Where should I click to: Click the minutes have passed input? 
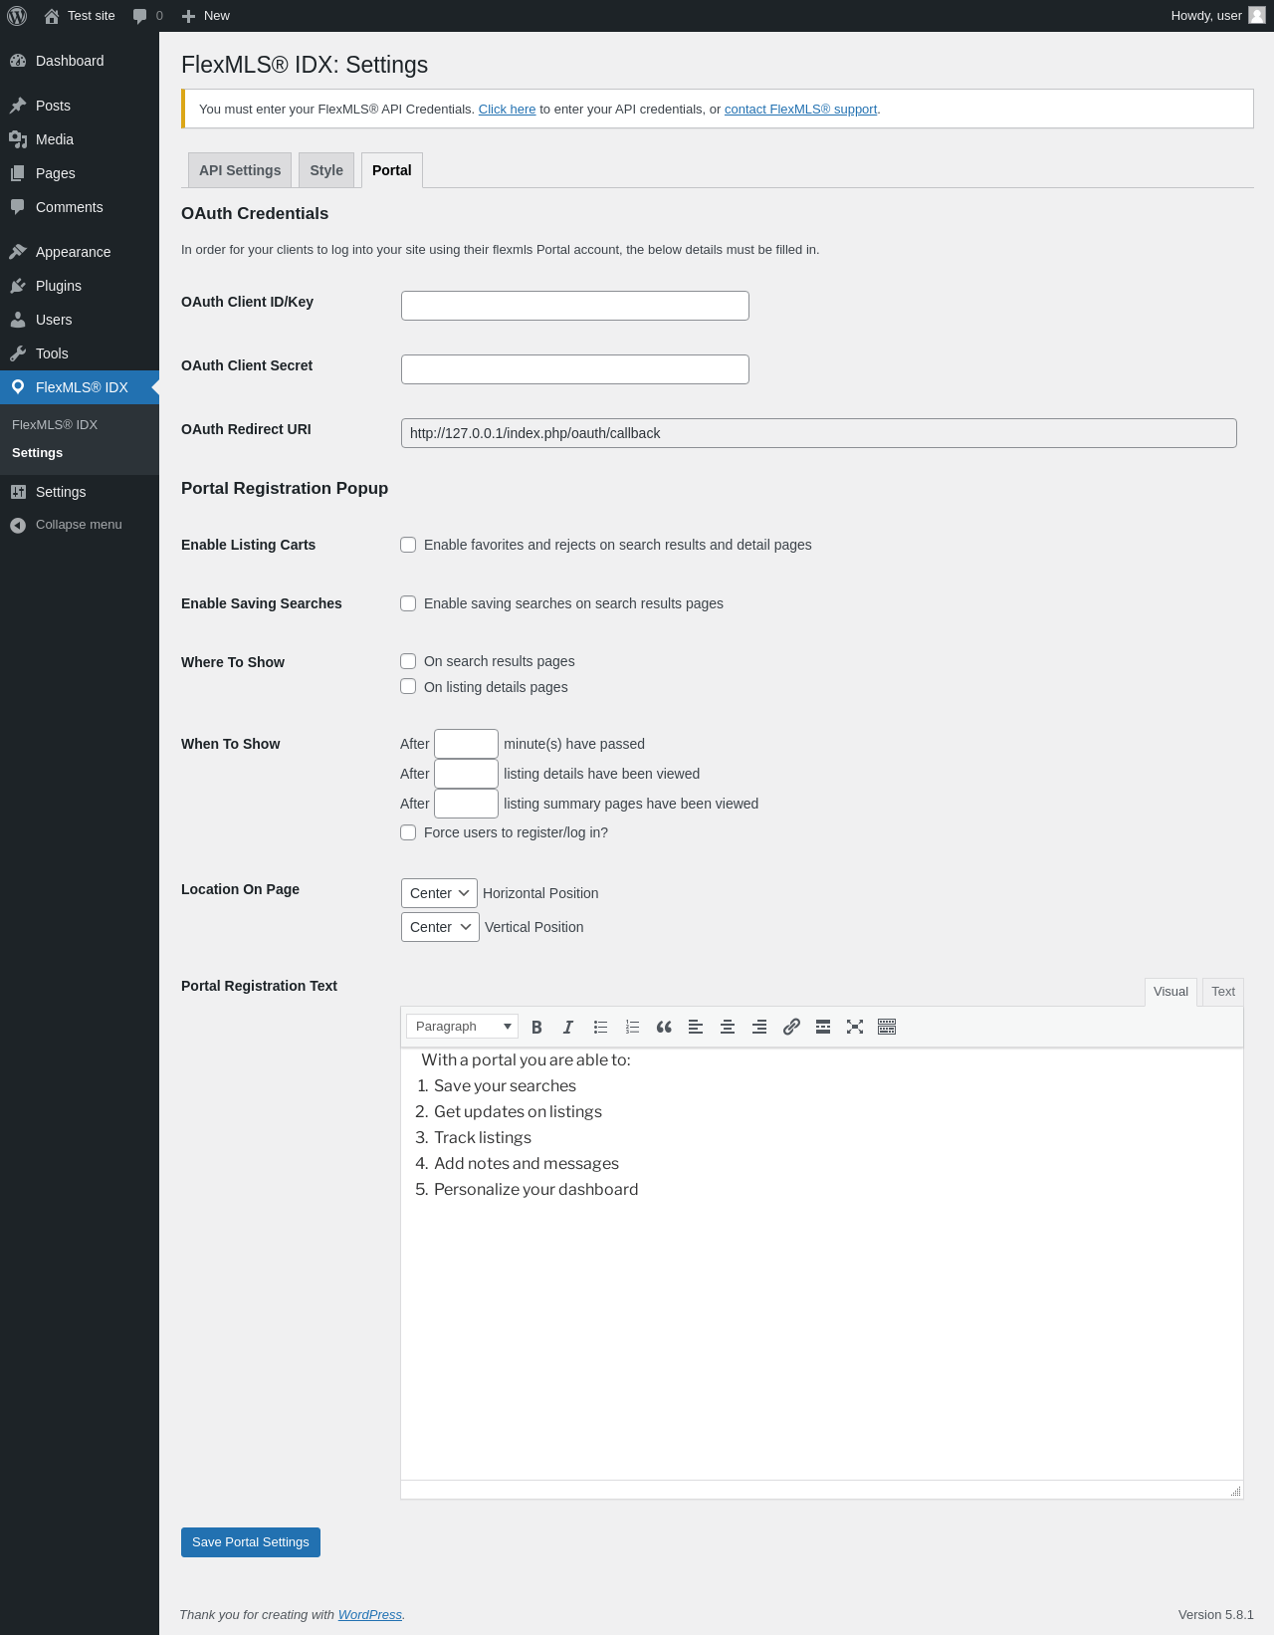tap(466, 744)
